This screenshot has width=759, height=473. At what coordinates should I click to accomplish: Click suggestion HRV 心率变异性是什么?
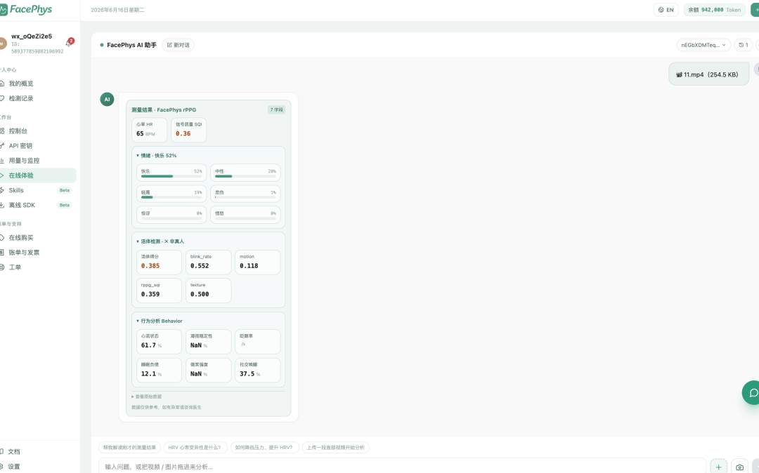coord(195,448)
